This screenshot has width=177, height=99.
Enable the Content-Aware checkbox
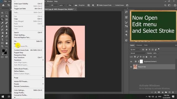click(x=114, y=5)
